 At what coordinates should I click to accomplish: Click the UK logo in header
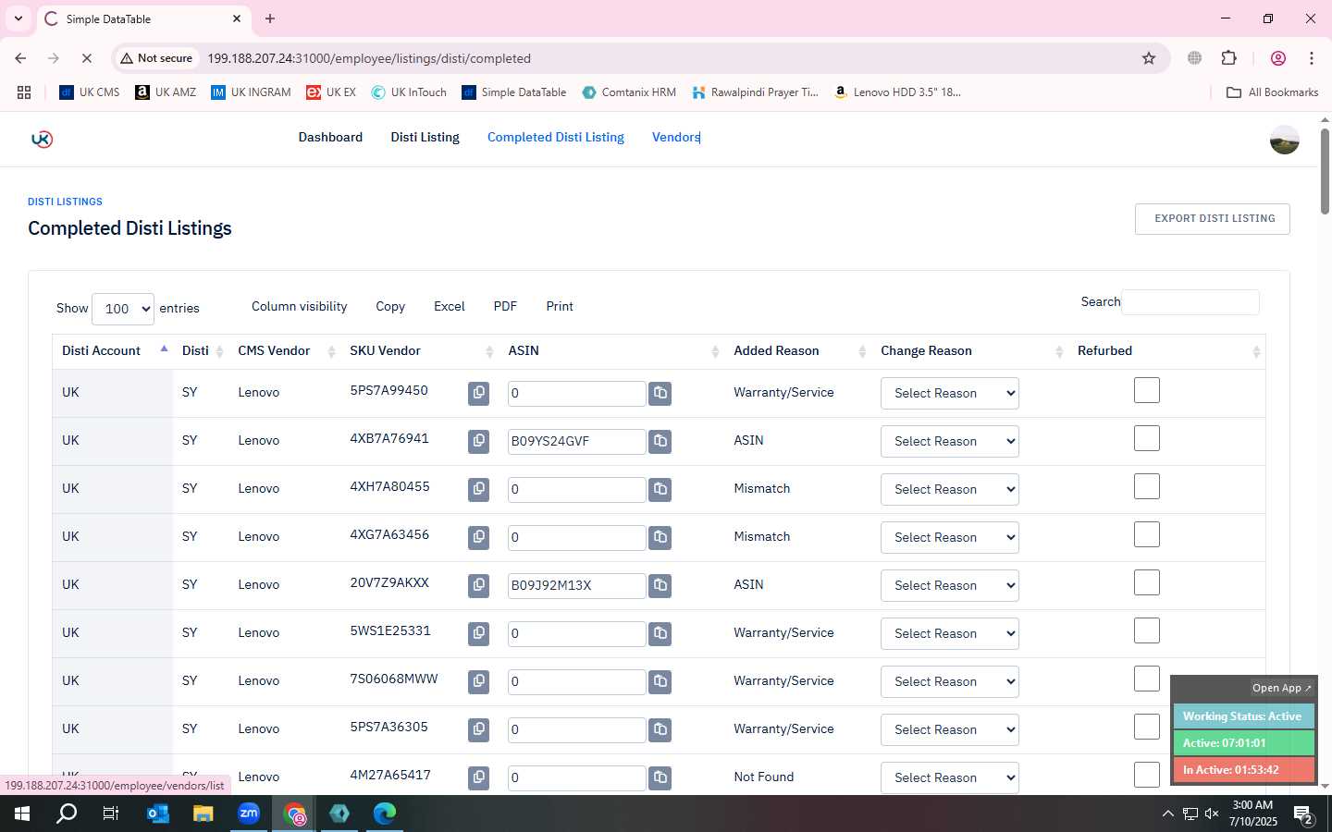click(x=42, y=139)
